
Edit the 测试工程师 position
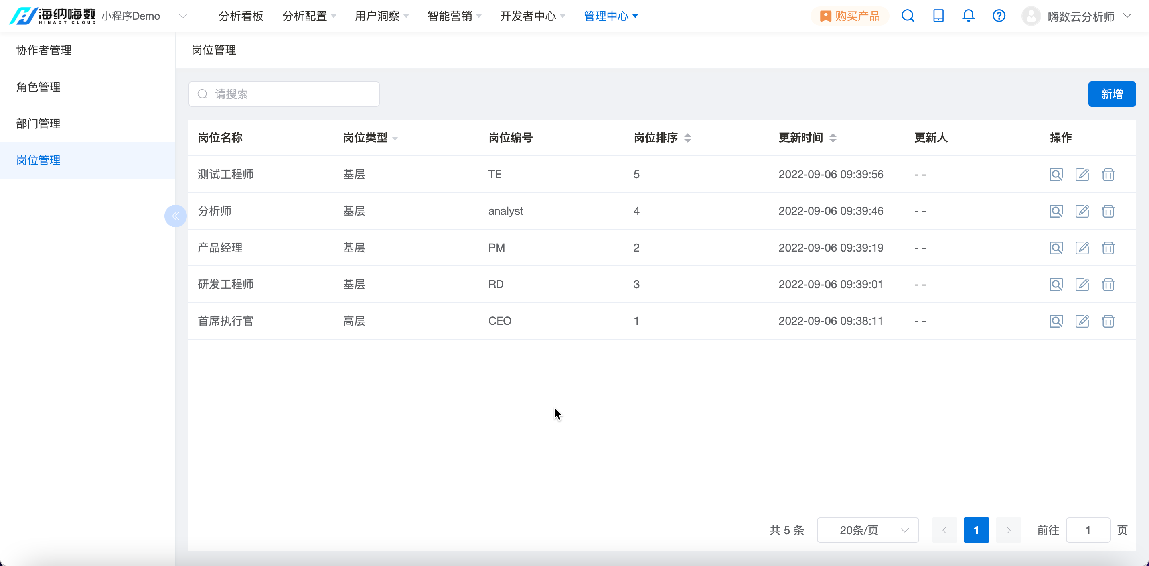(1082, 174)
